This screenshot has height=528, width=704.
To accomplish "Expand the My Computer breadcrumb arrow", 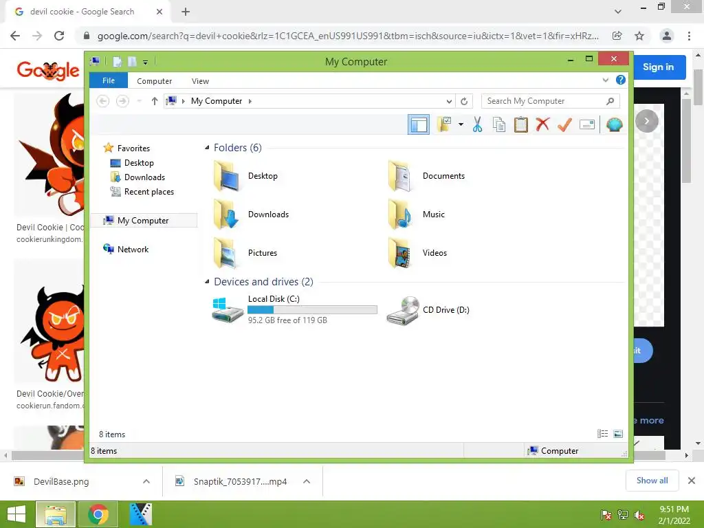I will [250, 102].
